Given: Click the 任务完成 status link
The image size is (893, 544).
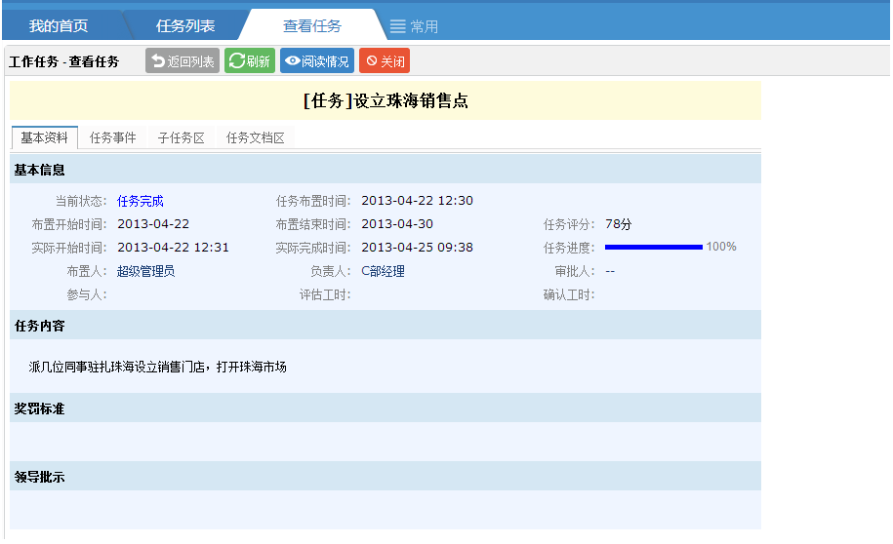Looking at the screenshot, I should pos(141,202).
